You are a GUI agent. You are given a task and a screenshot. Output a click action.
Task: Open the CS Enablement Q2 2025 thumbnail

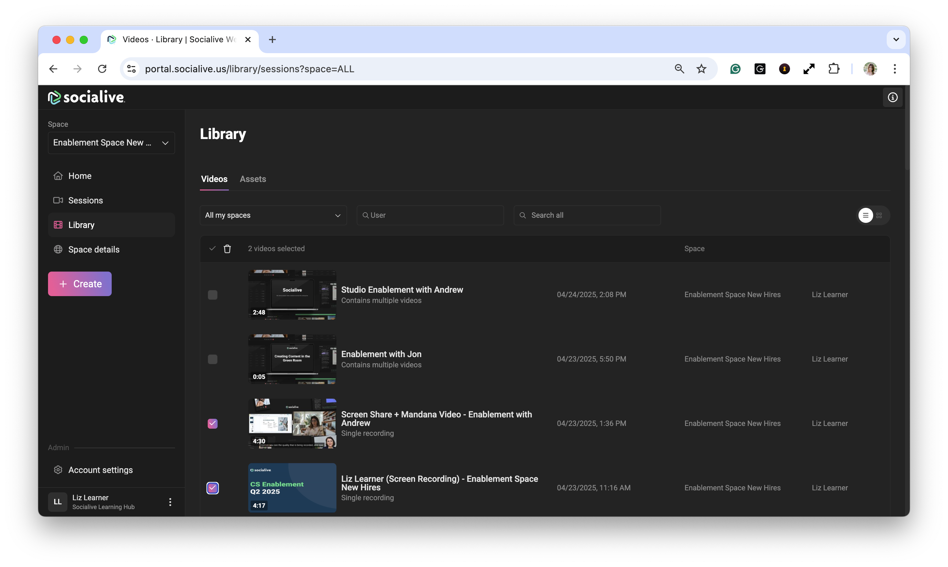[x=292, y=488]
